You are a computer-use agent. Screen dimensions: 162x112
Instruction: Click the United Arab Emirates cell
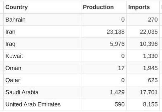[33, 104]
